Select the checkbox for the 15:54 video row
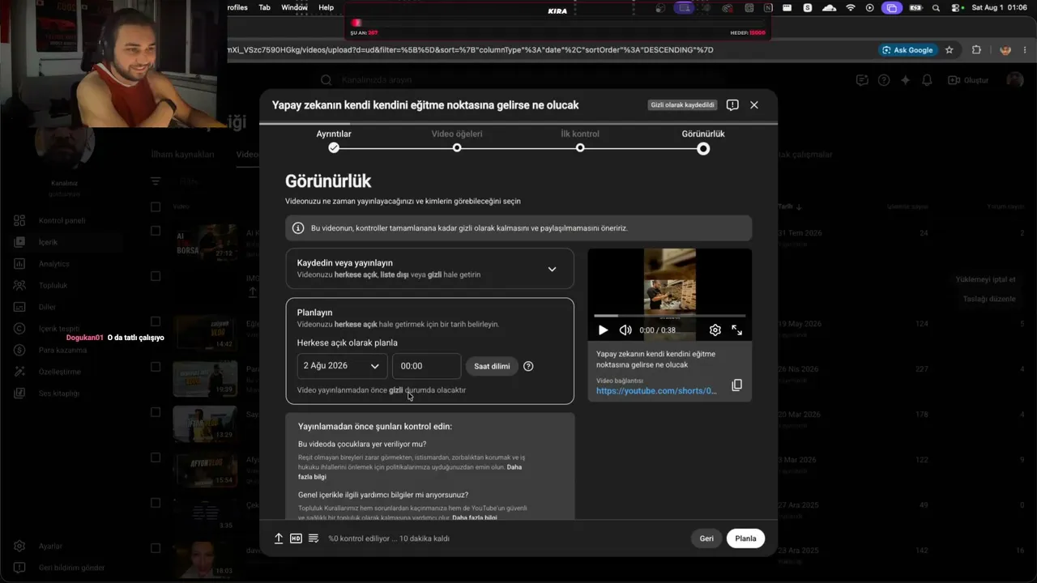Screen dimensions: 1037x583 156,457
